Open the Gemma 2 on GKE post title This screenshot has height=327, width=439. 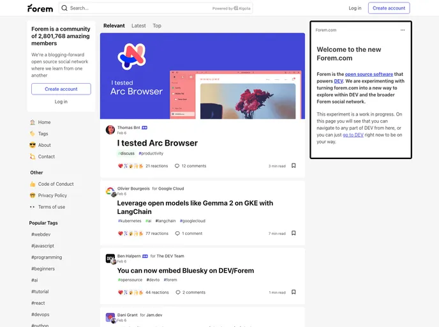(195, 208)
